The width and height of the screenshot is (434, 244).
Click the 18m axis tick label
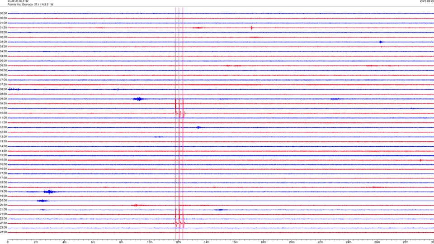[263, 242]
